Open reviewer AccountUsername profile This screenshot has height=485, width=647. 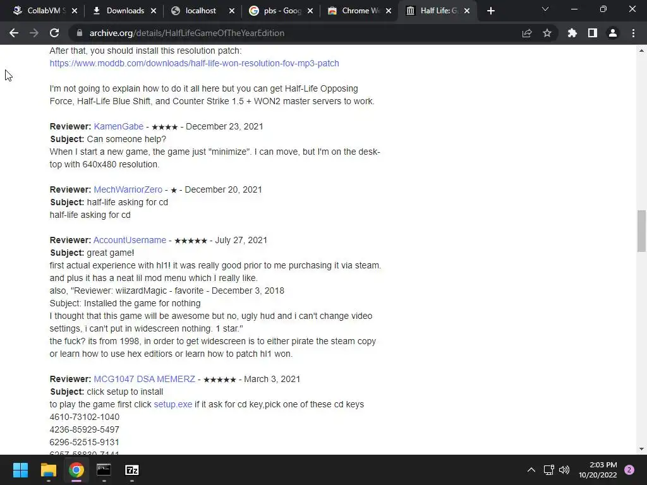(130, 240)
